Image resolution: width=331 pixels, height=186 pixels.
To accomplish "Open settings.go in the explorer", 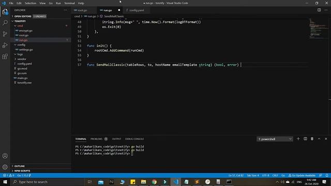I will 26,50.
